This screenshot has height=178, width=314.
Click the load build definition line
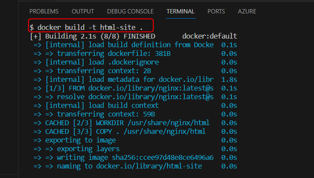[x=135, y=45]
